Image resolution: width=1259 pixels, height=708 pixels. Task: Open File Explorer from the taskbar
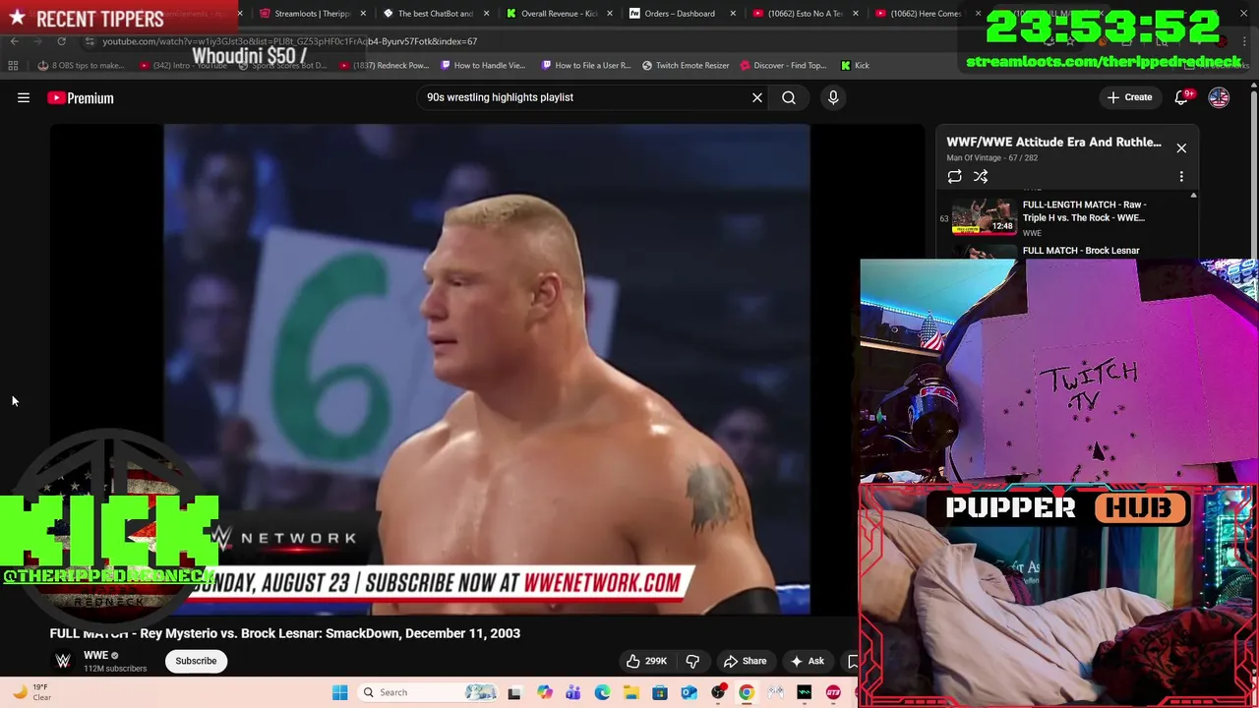click(630, 692)
